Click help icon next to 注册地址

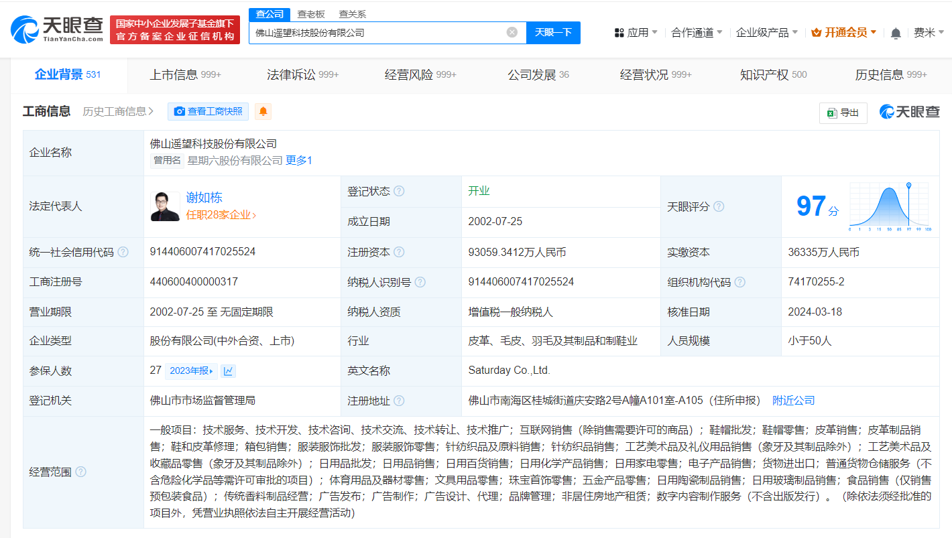pyautogui.click(x=399, y=401)
